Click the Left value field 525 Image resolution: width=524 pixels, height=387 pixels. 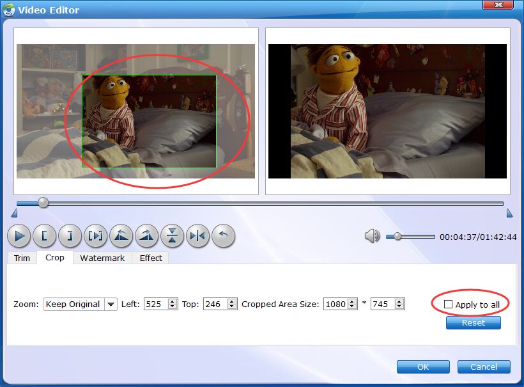click(156, 304)
